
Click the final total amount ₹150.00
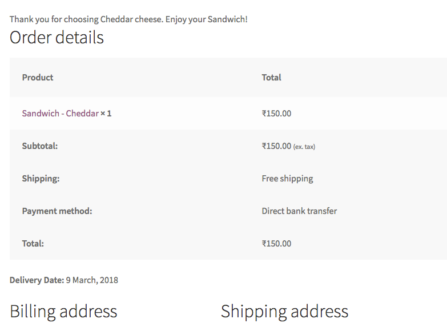point(276,244)
